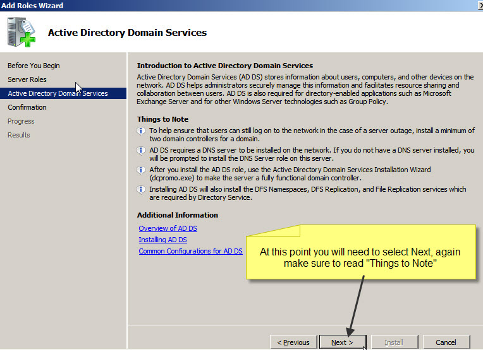Image resolution: width=483 pixels, height=350 pixels.
Task: Click the info icon beside the dcpromo.exe note
Action: pyautogui.click(x=142, y=170)
